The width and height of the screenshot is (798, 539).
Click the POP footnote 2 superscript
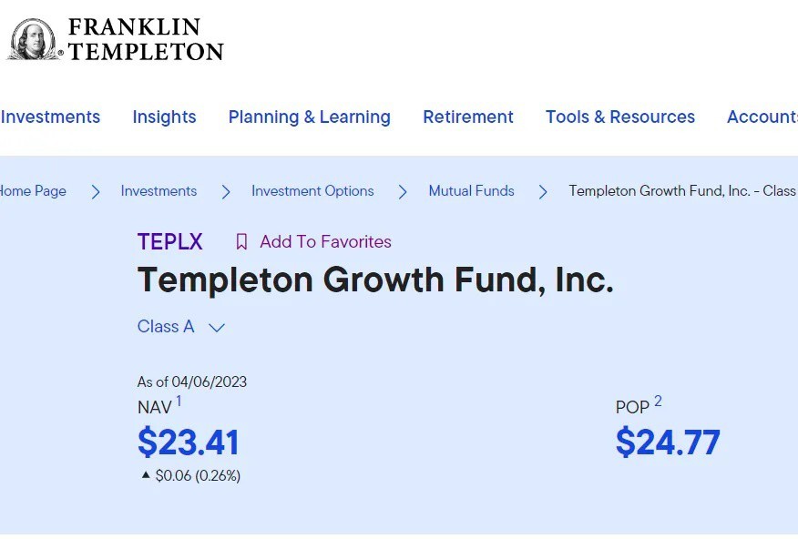[x=658, y=401]
